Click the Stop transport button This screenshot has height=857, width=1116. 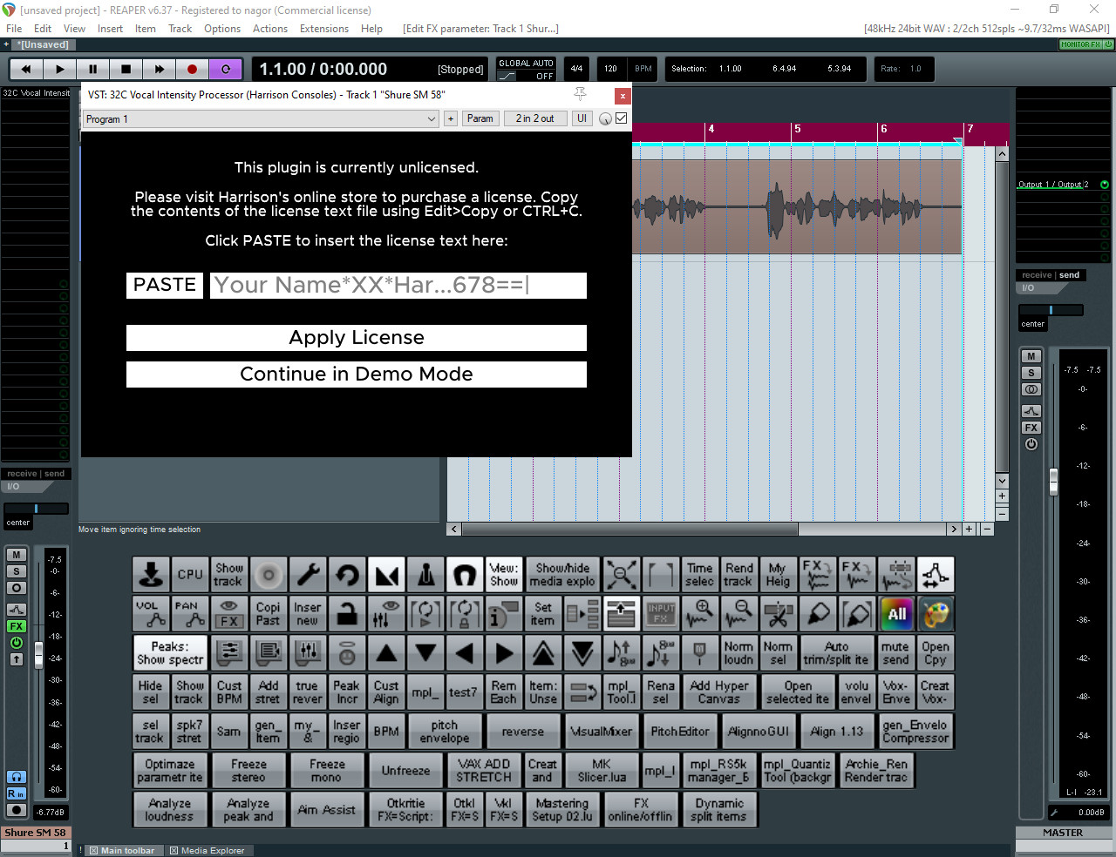(x=126, y=69)
